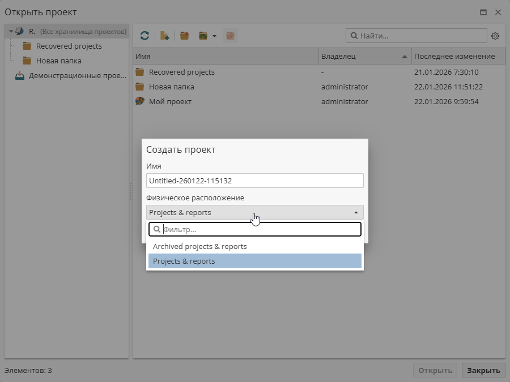The width and height of the screenshot is (510, 382).
Task: Select Новая папка in the tree
Action: pyautogui.click(x=58, y=61)
